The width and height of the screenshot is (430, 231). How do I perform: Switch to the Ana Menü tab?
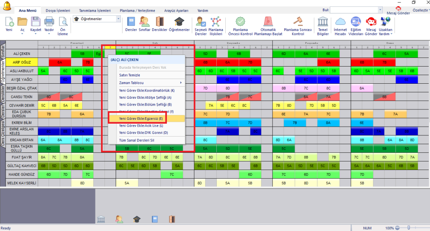28,10
